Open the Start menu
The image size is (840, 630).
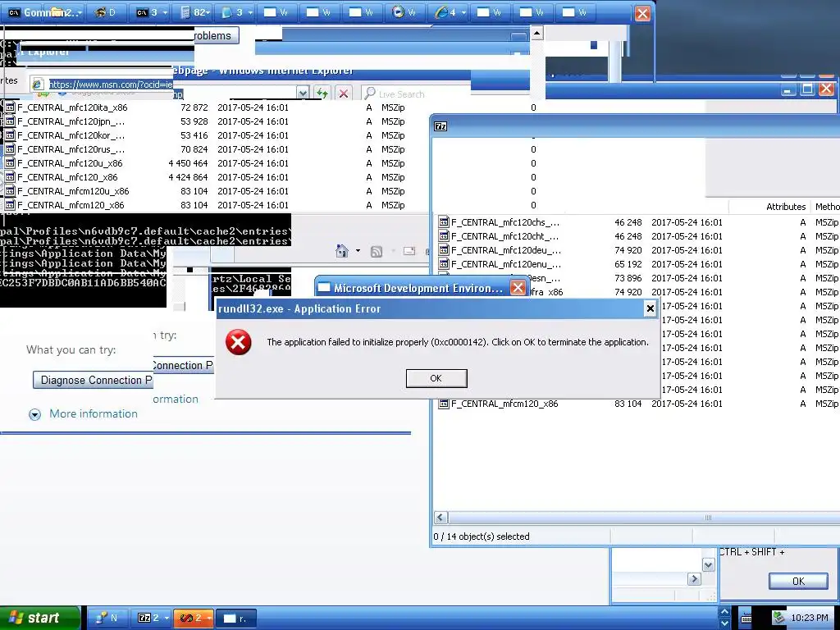click(40, 618)
